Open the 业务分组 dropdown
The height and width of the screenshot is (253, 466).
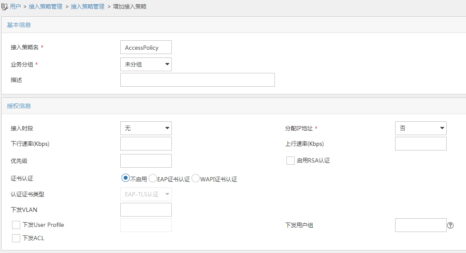coord(146,64)
